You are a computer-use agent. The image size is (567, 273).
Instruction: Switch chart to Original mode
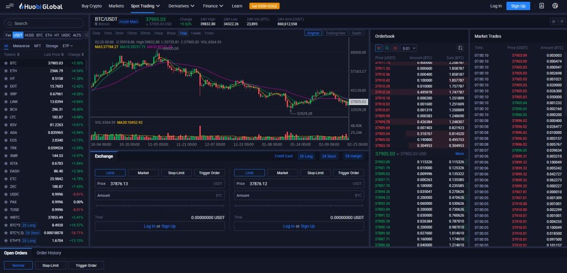click(x=313, y=33)
